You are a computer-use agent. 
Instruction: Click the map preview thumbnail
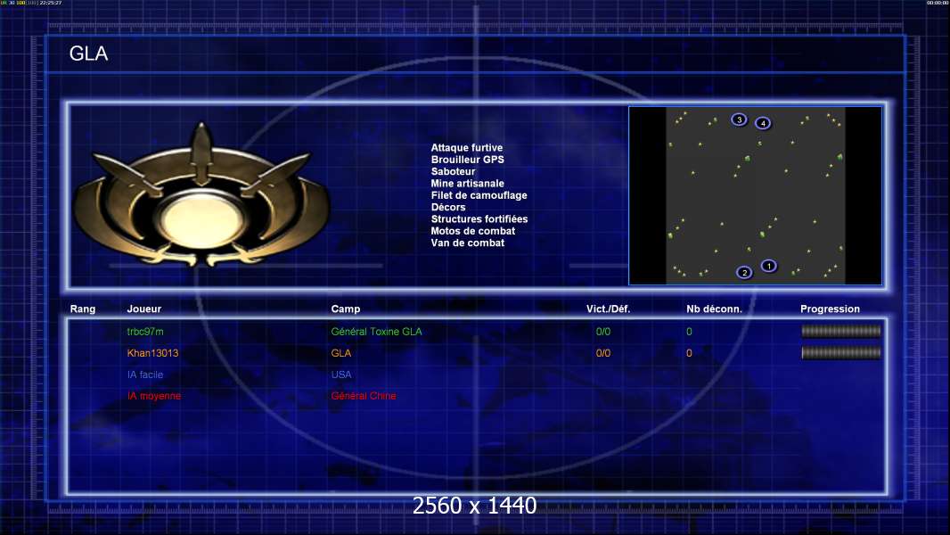756,195
